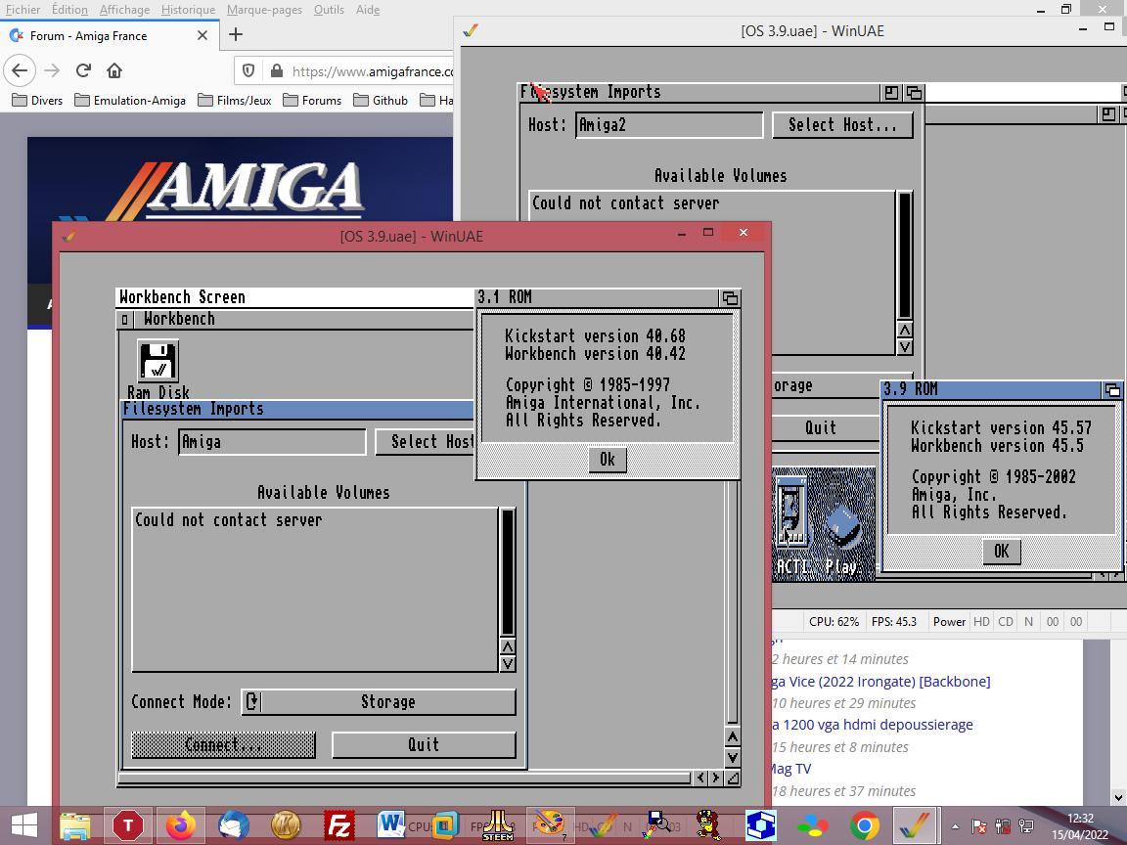Open the Historique menu

click(188, 10)
